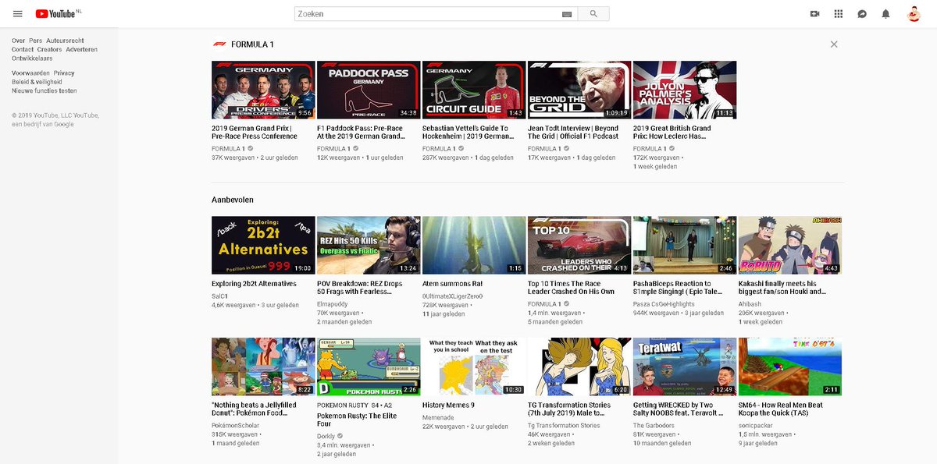This screenshot has height=464, width=937.
Task: Click the on-screen keyboard icon in search box
Action: point(566,14)
